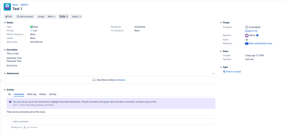This screenshot has height=133, width=287.
Task: Click the watchers count badge
Action: (x=246, y=43)
